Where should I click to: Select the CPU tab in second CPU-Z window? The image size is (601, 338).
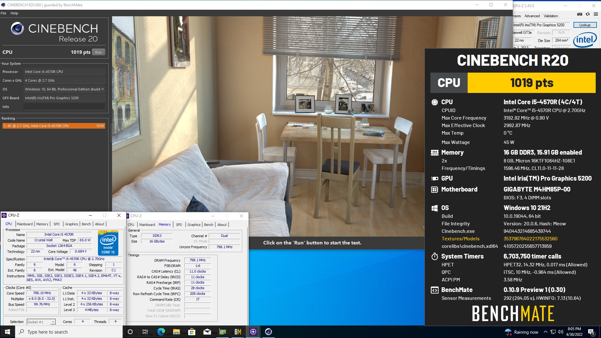(x=131, y=225)
